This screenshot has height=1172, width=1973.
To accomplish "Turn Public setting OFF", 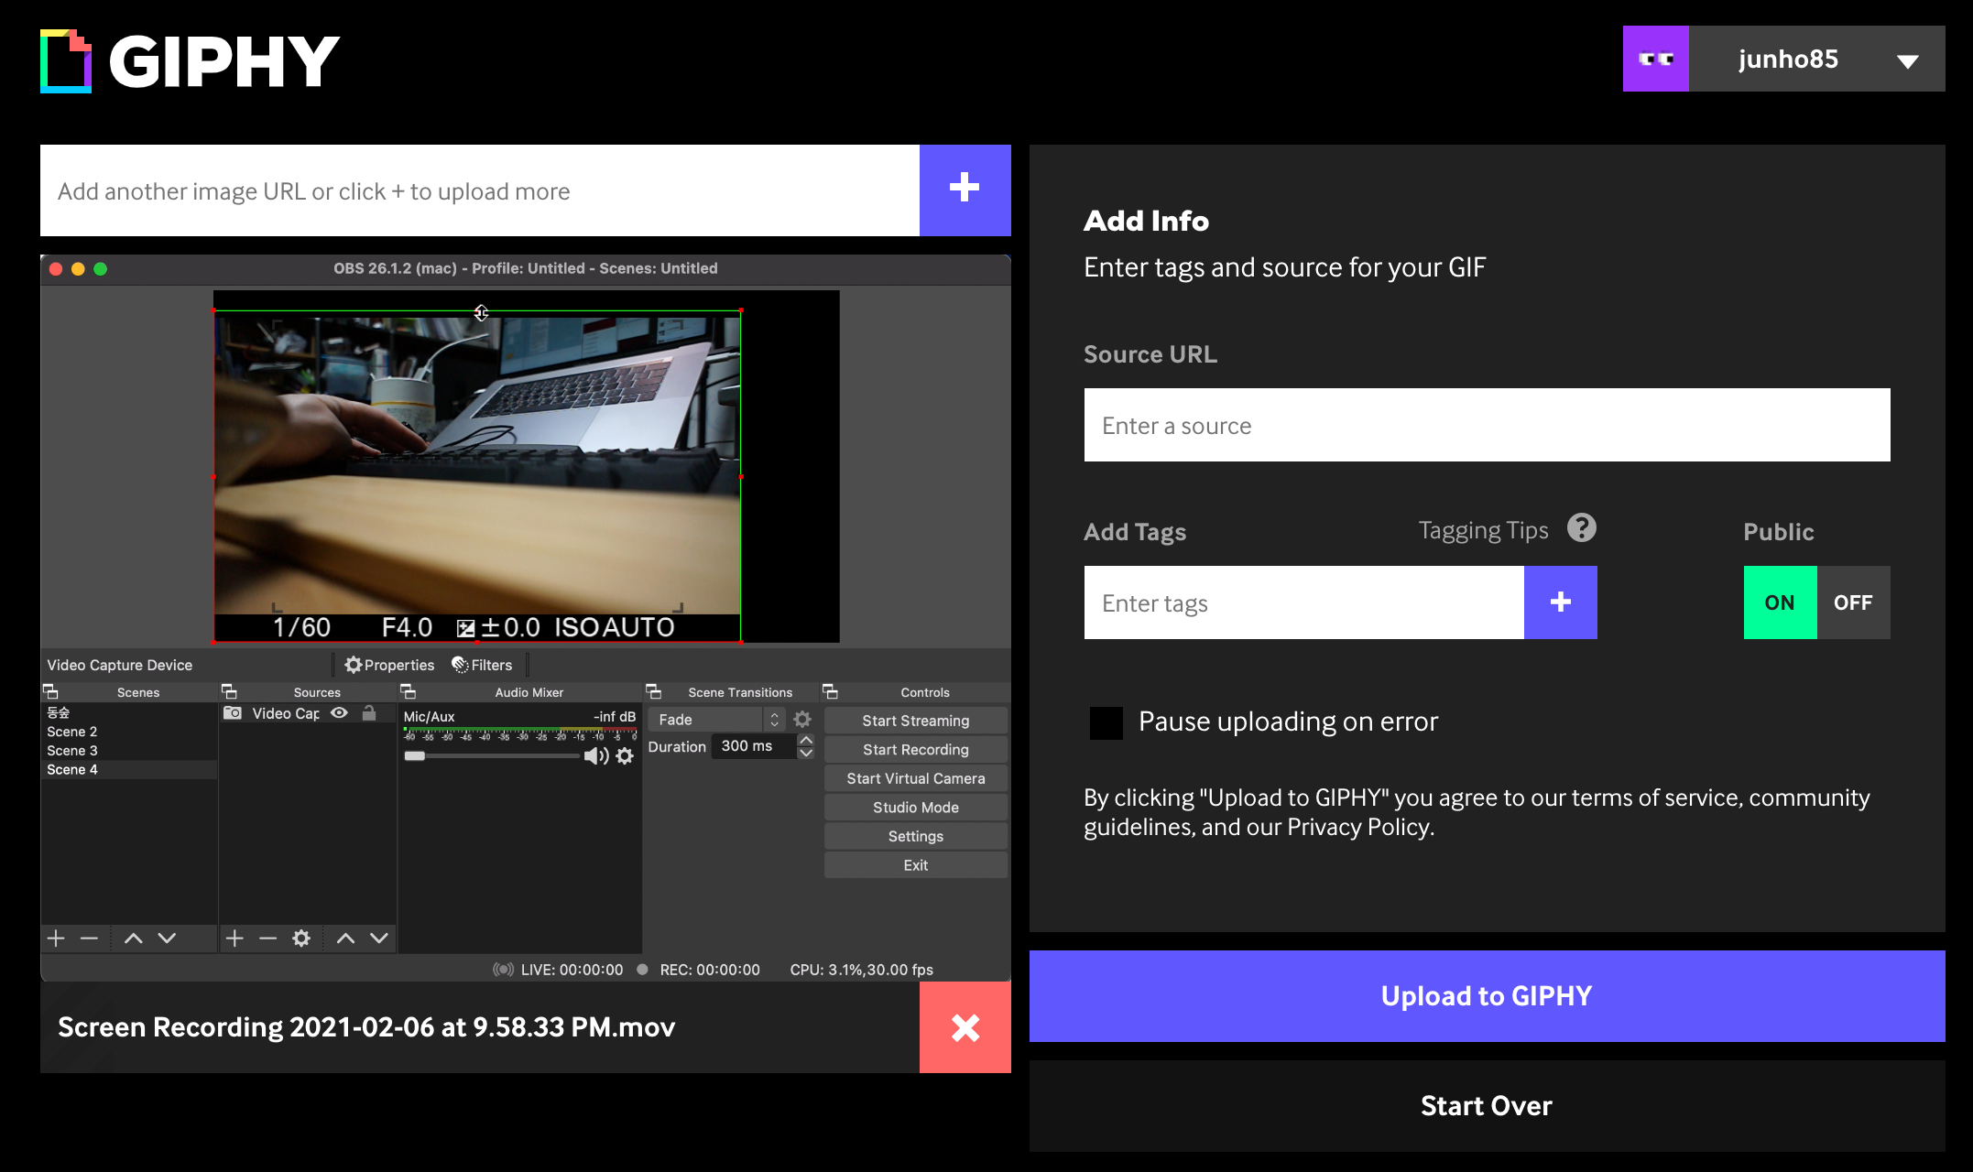I will click(1852, 602).
